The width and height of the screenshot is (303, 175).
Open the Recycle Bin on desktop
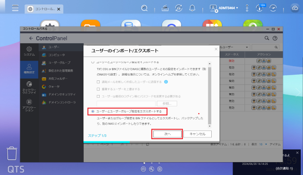tap(12, 153)
